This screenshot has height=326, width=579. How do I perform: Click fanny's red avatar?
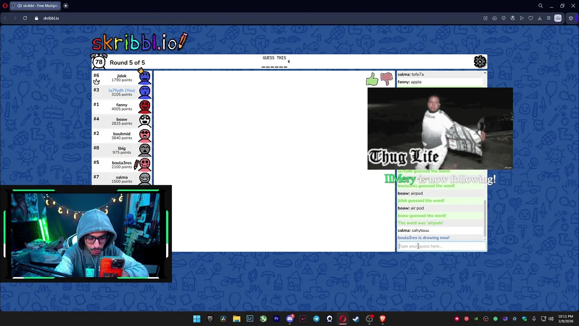[145, 106]
